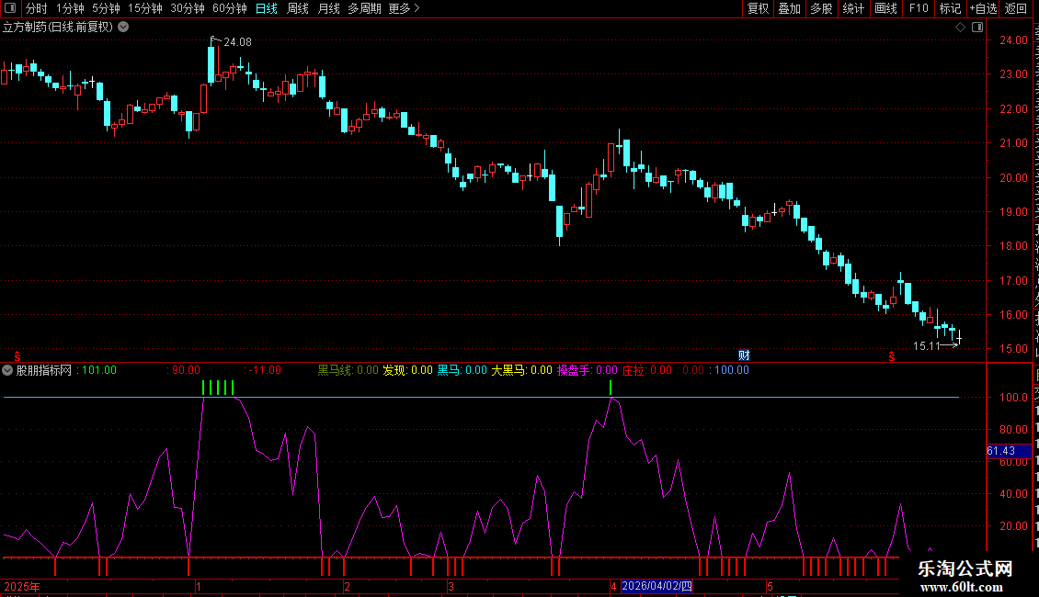
Task: Click the diamond icon in chart corner
Action: 960,27
